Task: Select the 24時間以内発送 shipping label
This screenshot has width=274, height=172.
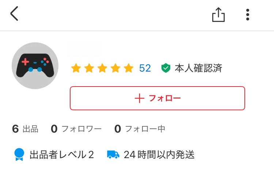Action: click(159, 155)
